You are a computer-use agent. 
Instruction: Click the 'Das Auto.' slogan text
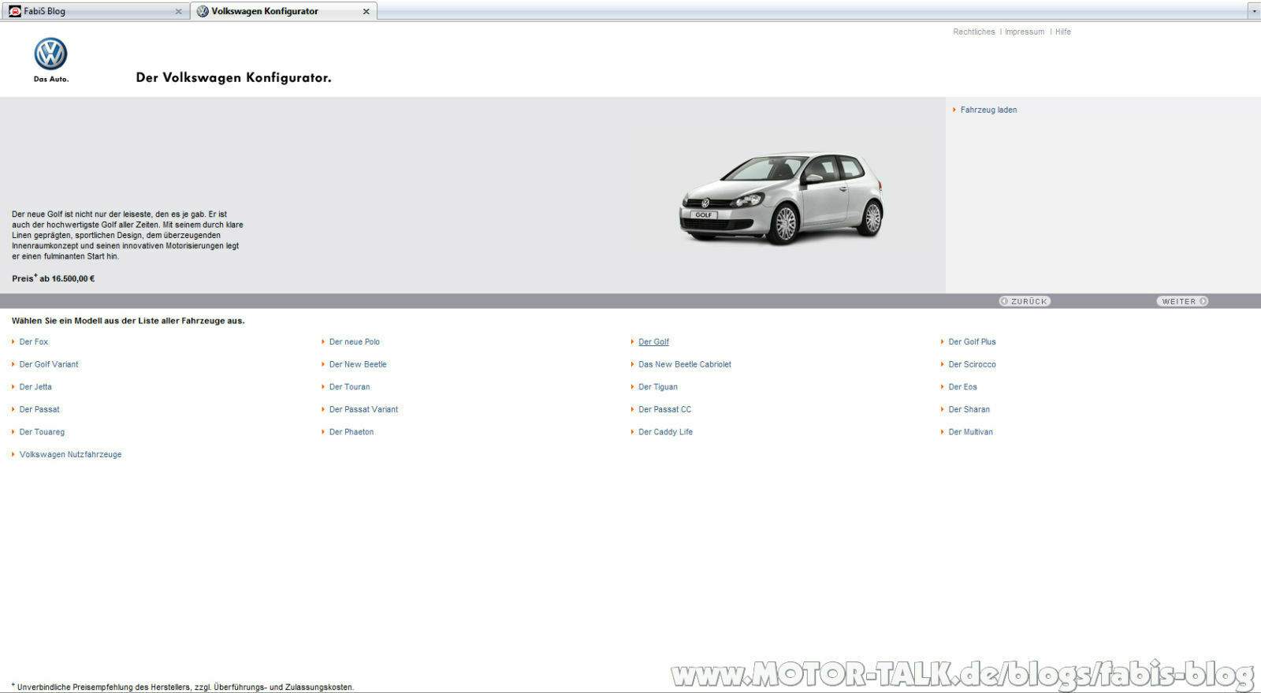pos(50,79)
